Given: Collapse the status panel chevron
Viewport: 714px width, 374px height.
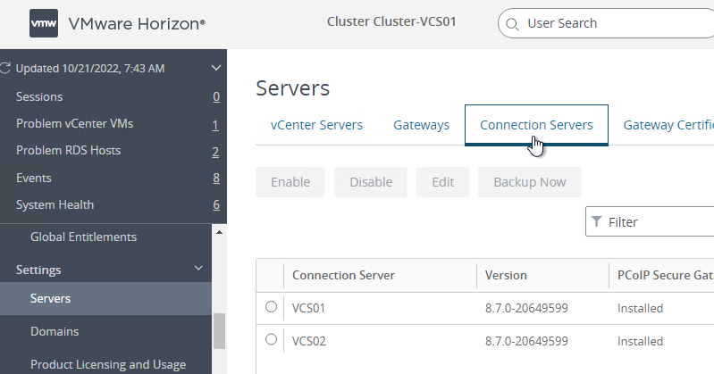Looking at the screenshot, I should click(x=216, y=68).
